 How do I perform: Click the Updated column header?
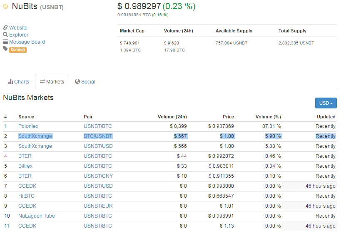326,117
